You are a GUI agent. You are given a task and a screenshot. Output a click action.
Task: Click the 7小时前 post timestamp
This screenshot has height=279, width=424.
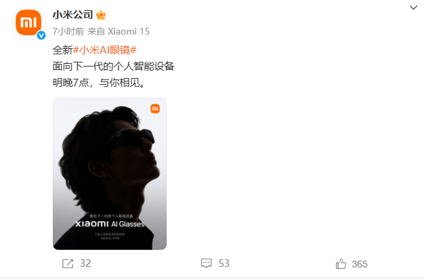68,31
